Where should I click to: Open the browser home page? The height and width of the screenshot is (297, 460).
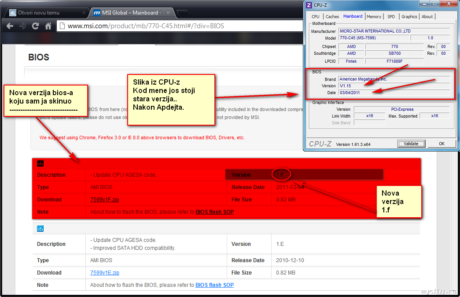[x=48, y=26]
